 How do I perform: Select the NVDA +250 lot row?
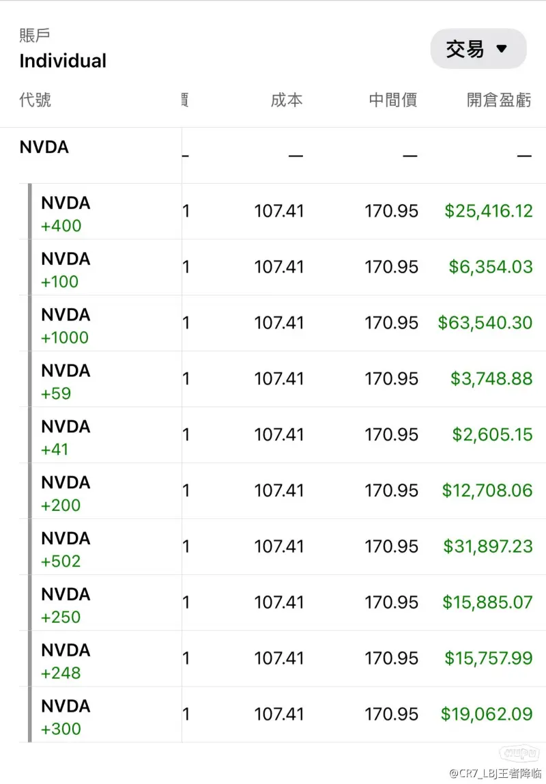[283, 603]
